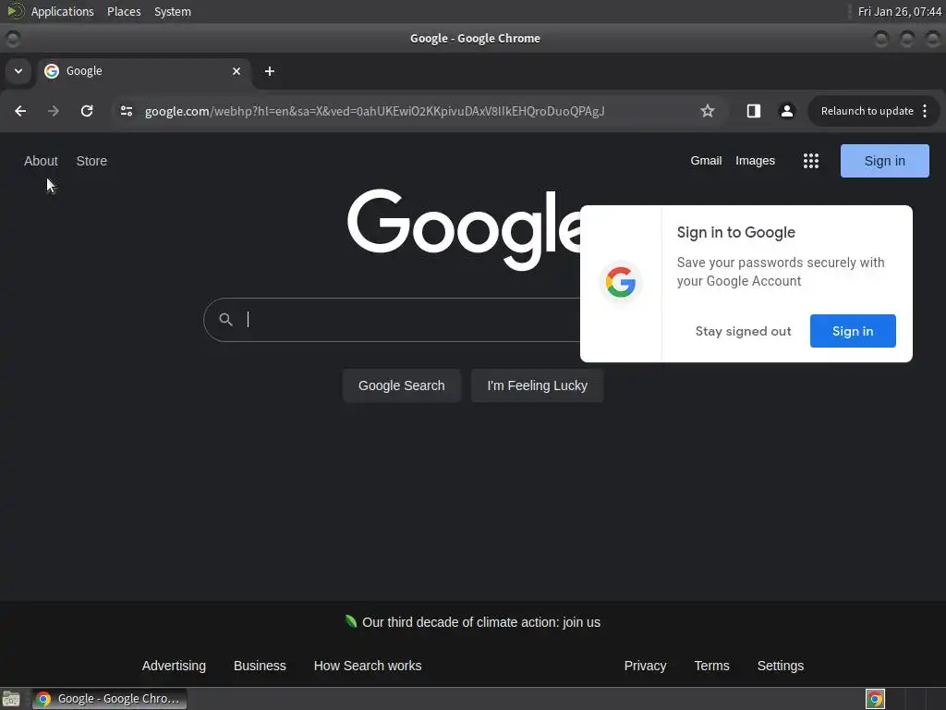This screenshot has height=710, width=946.
Task: Open the System menu
Action: 173,11
